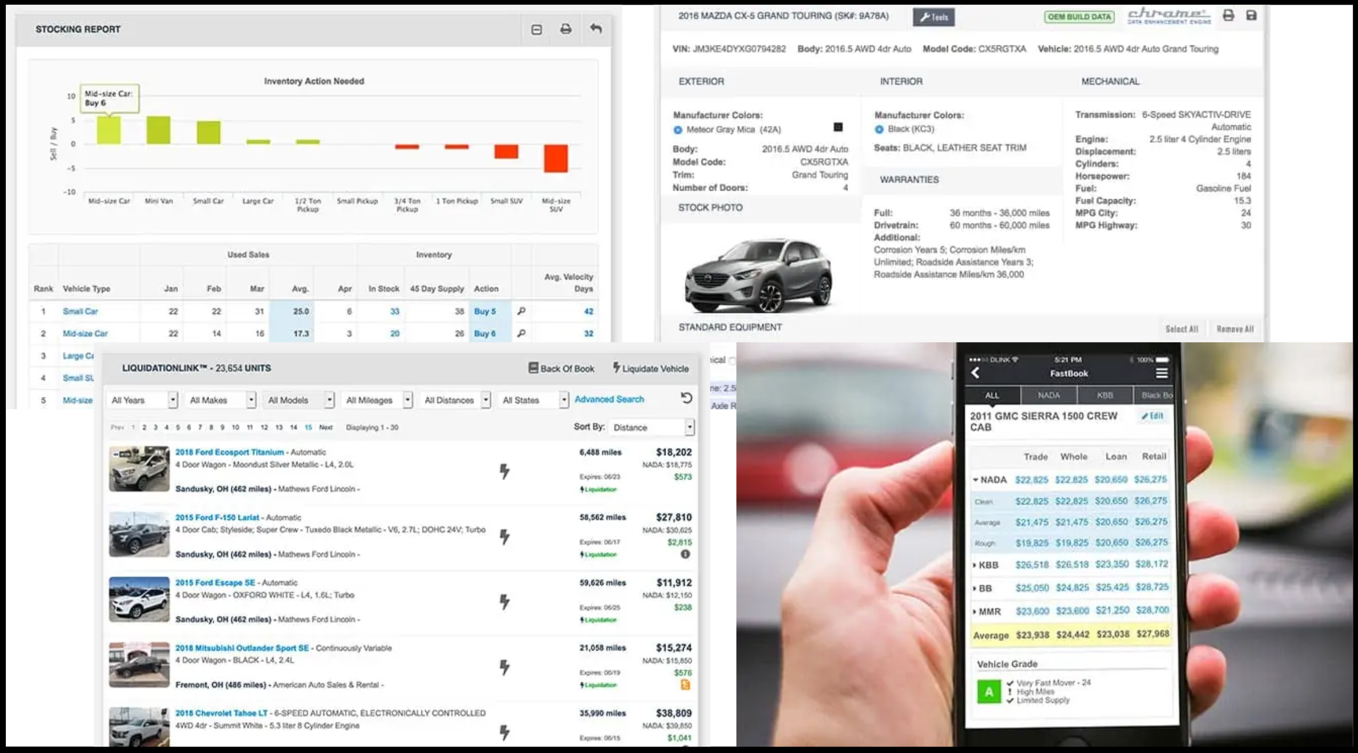Open the 2018 Mitsubishi Outlander Sport SE listing
This screenshot has width=1358, height=753.
pyautogui.click(x=242, y=648)
